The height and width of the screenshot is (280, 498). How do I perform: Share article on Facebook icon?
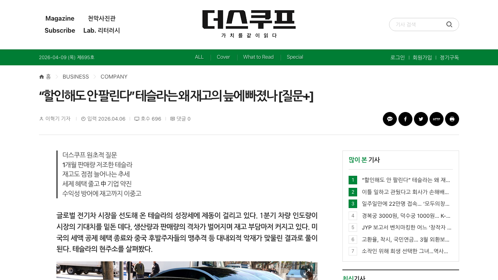point(405,119)
